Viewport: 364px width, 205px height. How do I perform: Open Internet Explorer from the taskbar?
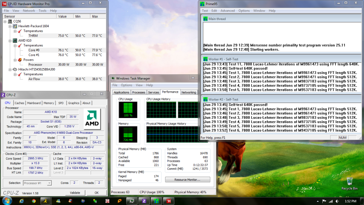coord(22,201)
